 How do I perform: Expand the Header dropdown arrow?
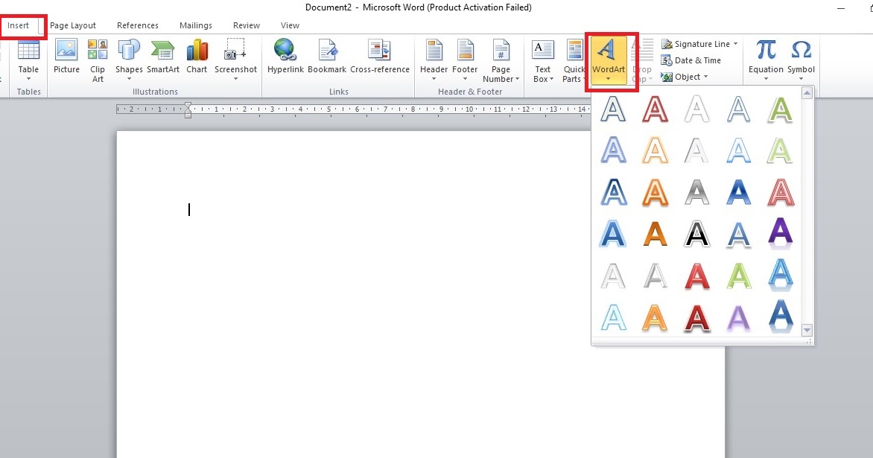pyautogui.click(x=434, y=79)
